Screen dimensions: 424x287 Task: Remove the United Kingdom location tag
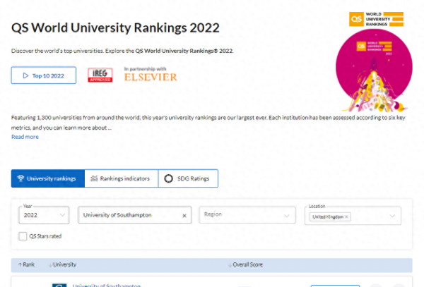(346, 216)
